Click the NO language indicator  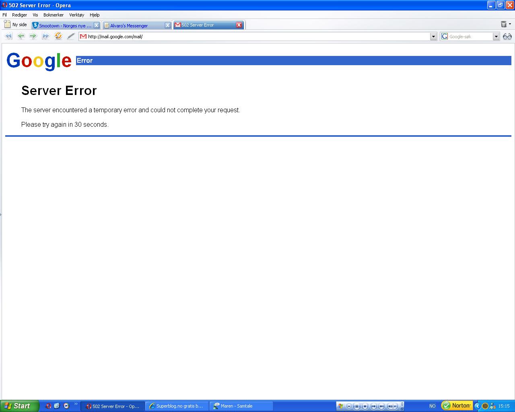click(433, 406)
